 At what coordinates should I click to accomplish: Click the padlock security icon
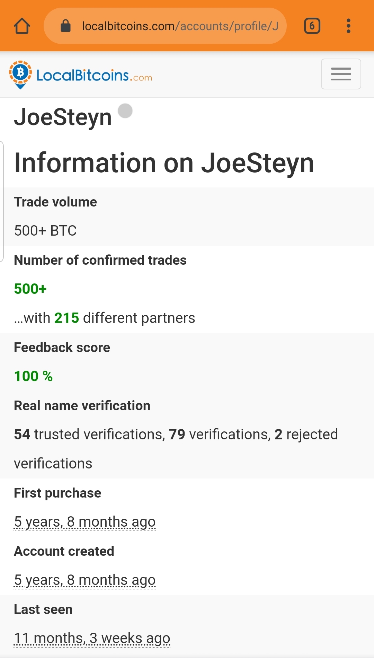(x=65, y=26)
